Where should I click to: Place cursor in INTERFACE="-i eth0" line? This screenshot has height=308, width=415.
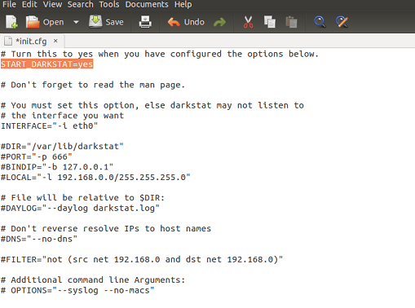click(x=49, y=126)
